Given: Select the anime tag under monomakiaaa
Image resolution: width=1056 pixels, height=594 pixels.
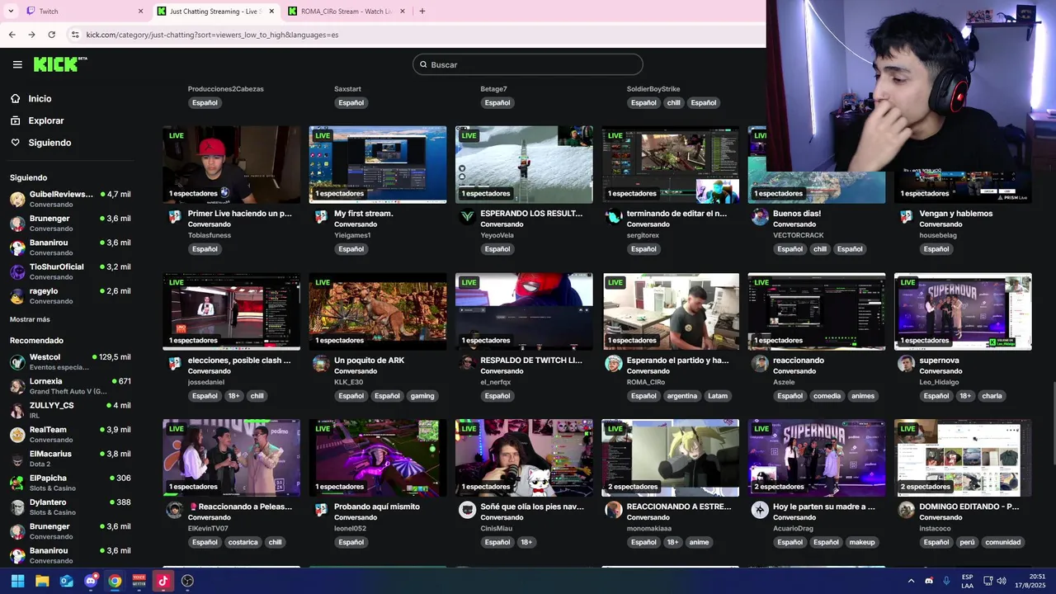Looking at the screenshot, I should (x=699, y=542).
